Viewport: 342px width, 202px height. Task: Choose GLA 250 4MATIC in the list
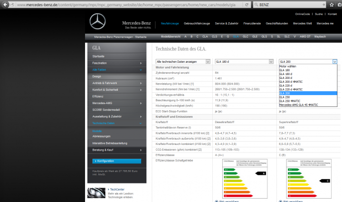pyautogui.click(x=308, y=101)
